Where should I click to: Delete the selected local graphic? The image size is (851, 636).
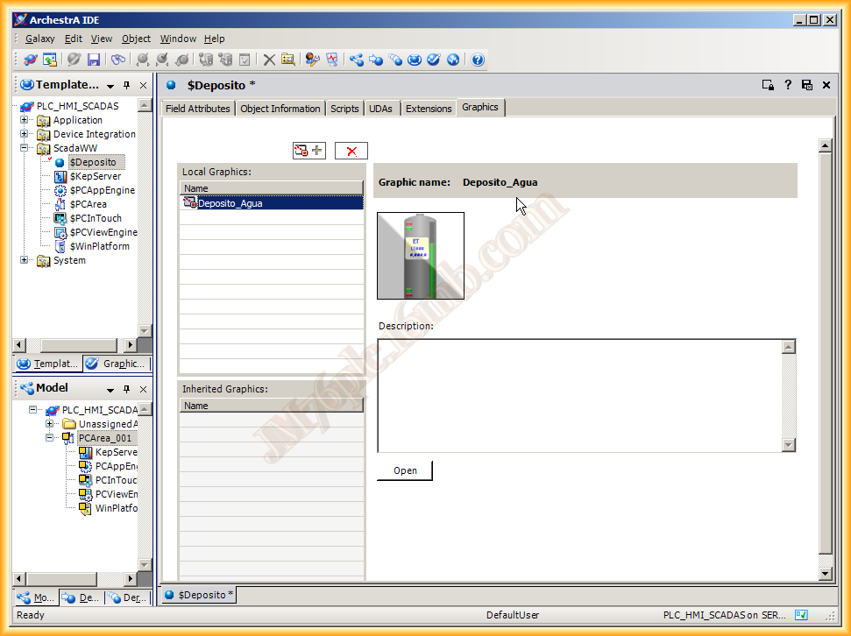(351, 151)
